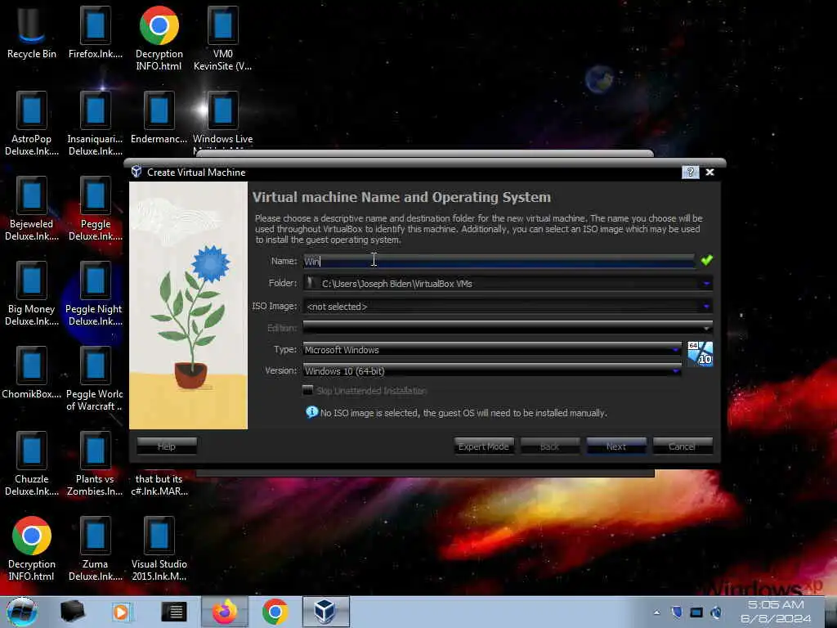Expand the Folder dropdown
The image size is (837, 628).
pyautogui.click(x=706, y=284)
